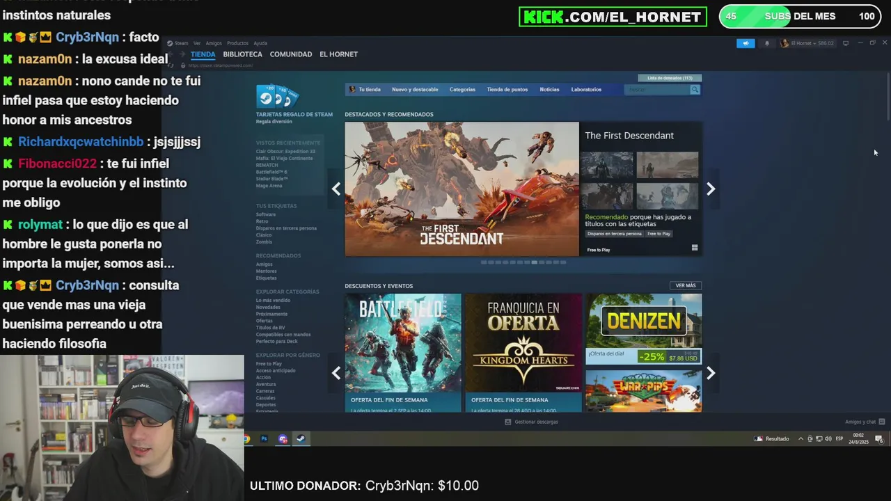Screen dimensions: 891x501
Task: Open Lo más vendido category
Action: 273,301
